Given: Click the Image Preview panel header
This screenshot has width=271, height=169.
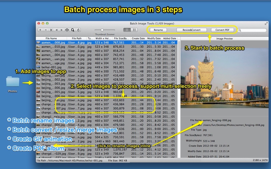Looking at the screenshot, I should tap(225, 39).
